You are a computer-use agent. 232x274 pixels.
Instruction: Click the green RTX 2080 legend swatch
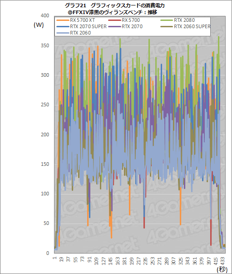coord(167,20)
